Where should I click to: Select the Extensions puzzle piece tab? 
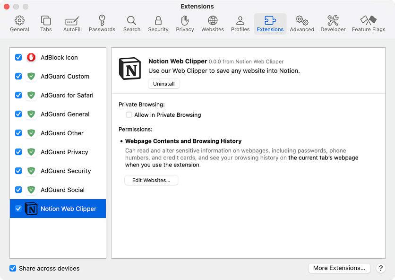click(270, 24)
